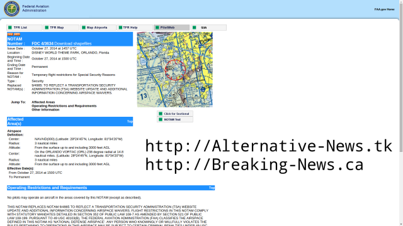This screenshot has height=226, width=403.
Task: Click 'From October 27, 2014 at 1500 UTC' text
Action: tap(35, 173)
